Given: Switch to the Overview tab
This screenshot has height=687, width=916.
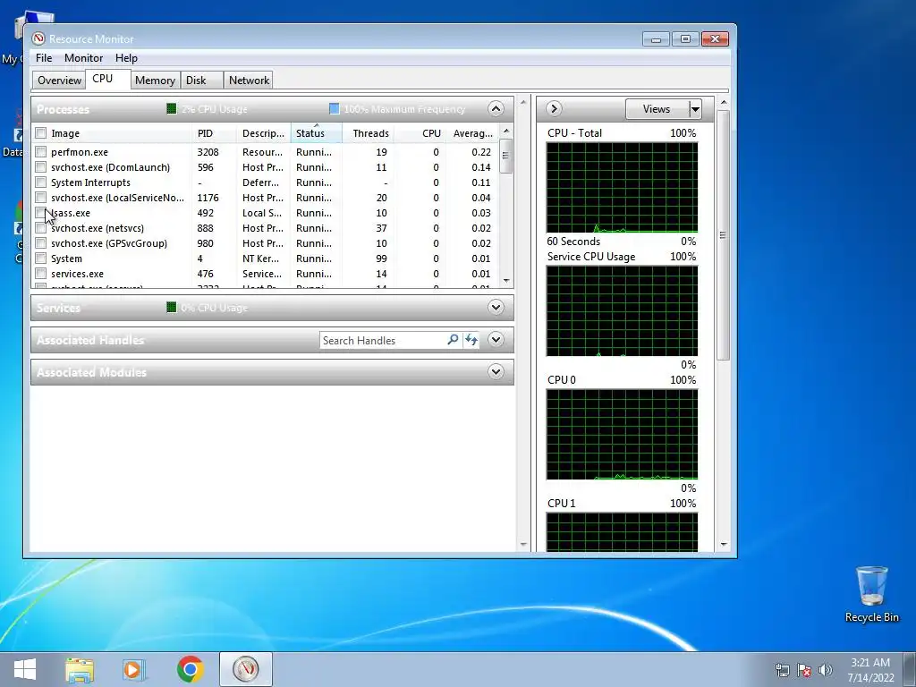Looking at the screenshot, I should (x=59, y=80).
